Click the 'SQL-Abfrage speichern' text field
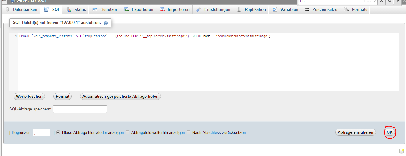The width and height of the screenshot is (406, 156). (80, 109)
